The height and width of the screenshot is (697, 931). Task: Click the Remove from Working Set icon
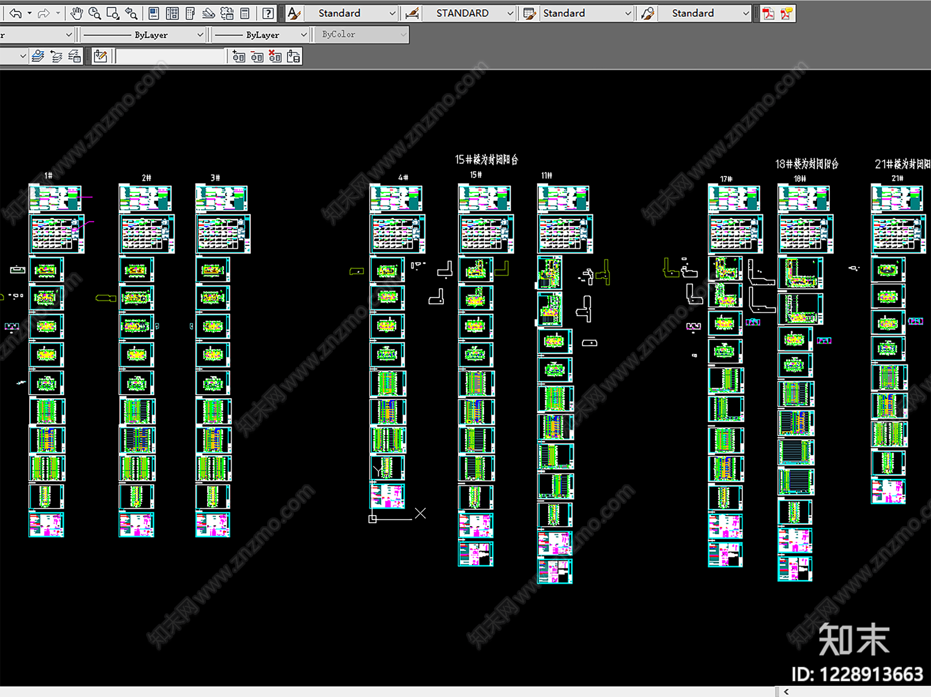coord(257,56)
